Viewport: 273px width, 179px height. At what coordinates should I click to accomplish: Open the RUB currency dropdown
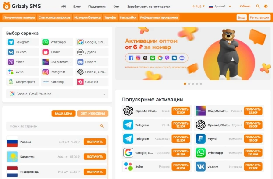pos(199,7)
